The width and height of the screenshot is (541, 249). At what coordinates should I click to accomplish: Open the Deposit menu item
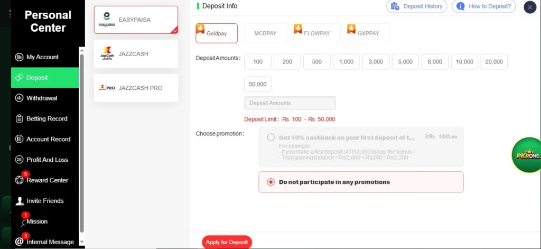pos(45,78)
